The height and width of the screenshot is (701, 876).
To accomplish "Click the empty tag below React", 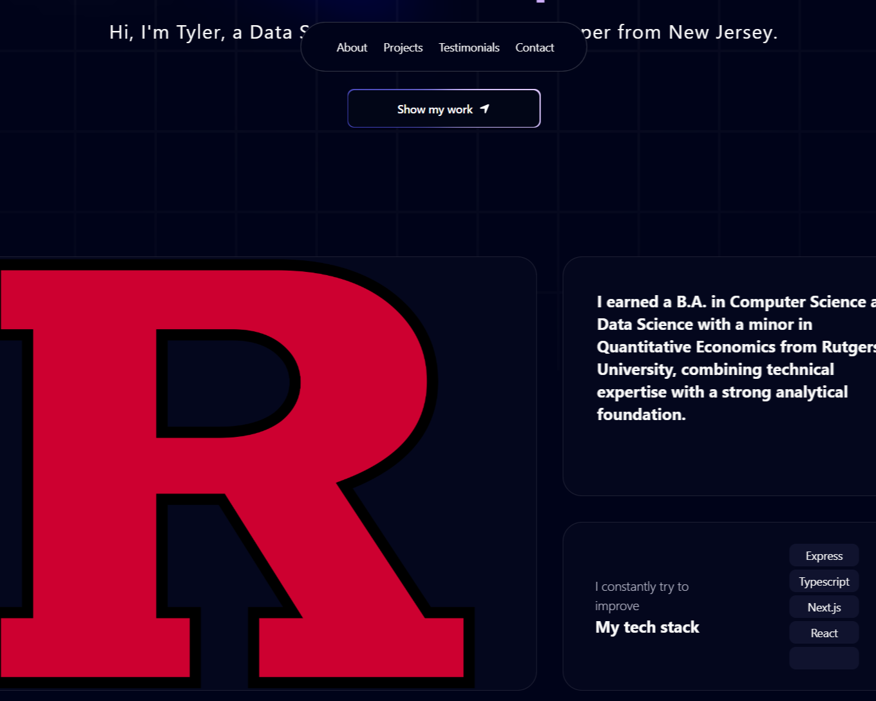I will point(824,658).
